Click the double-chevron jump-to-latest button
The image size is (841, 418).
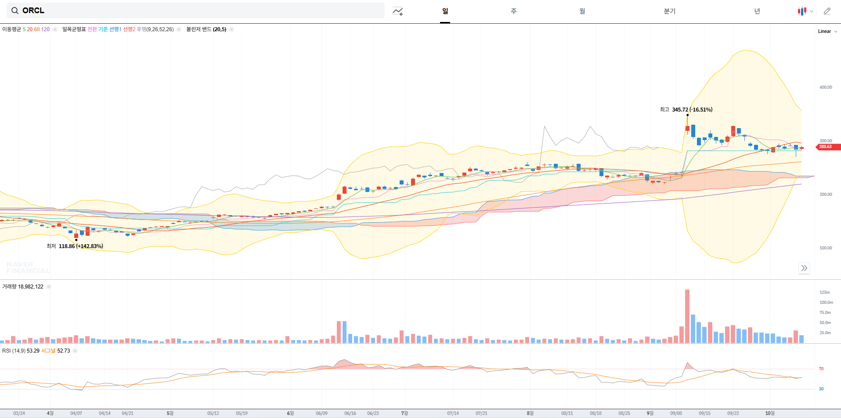[804, 268]
